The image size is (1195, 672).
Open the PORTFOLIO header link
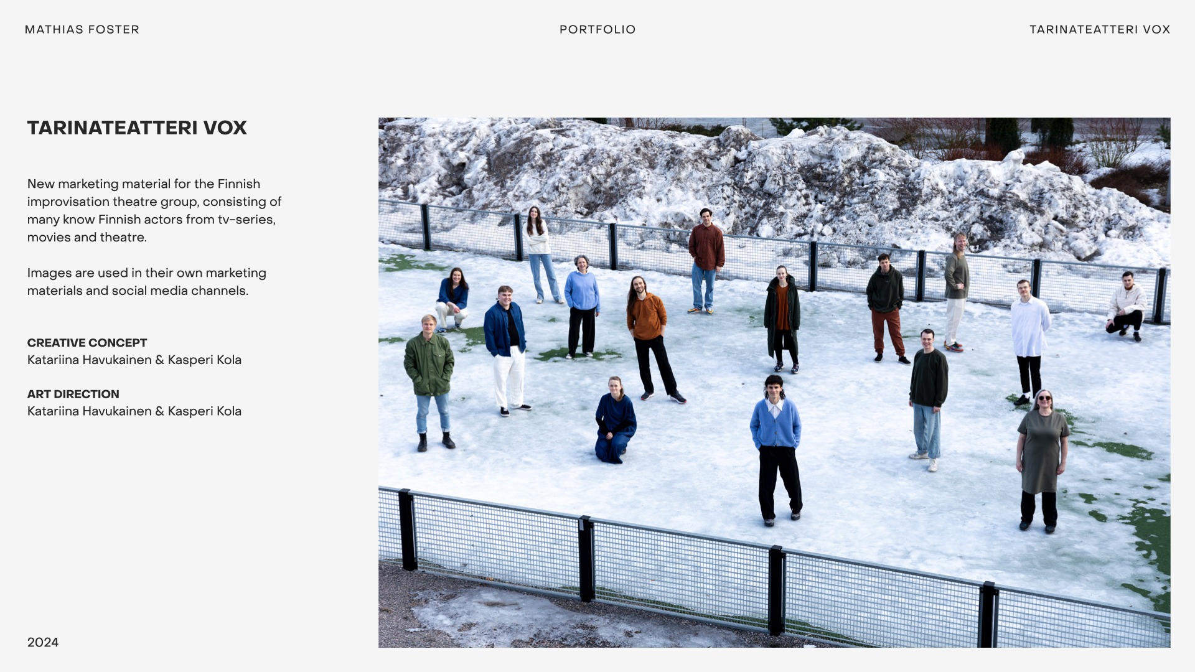point(597,29)
